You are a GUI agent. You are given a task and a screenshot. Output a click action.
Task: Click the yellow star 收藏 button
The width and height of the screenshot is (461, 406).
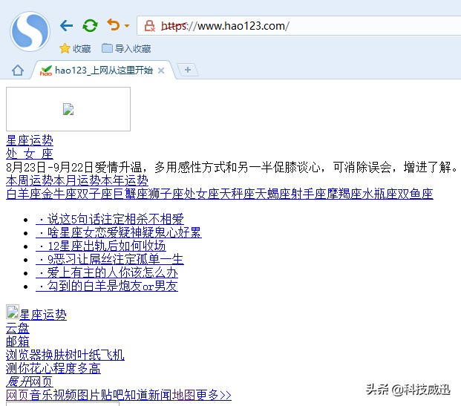(75, 48)
